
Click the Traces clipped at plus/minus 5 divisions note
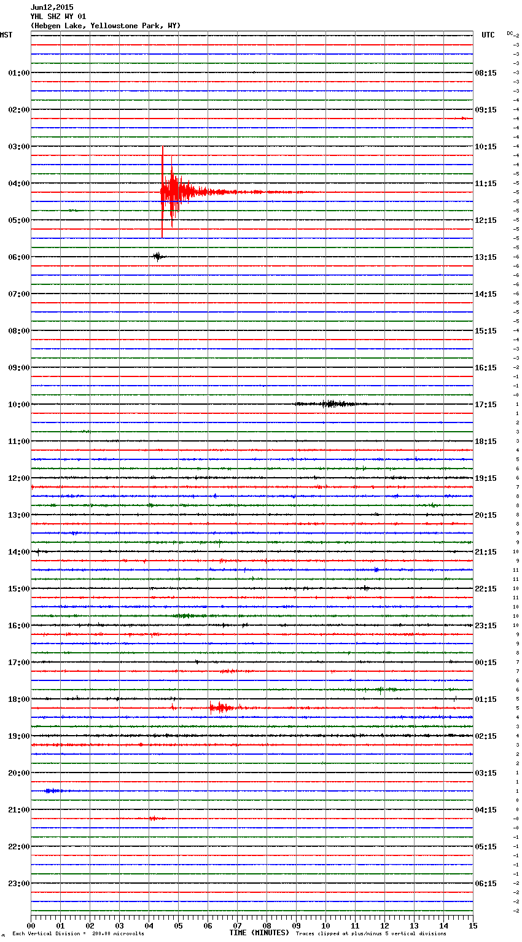coord(371,934)
